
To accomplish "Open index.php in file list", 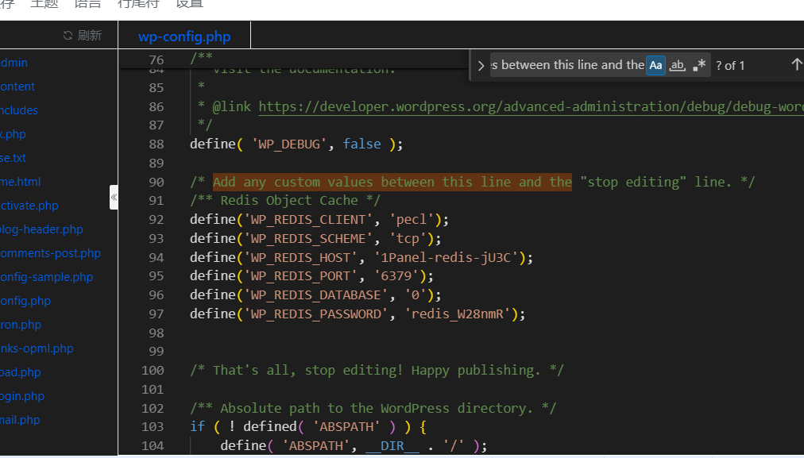I will pyautogui.click(x=13, y=134).
